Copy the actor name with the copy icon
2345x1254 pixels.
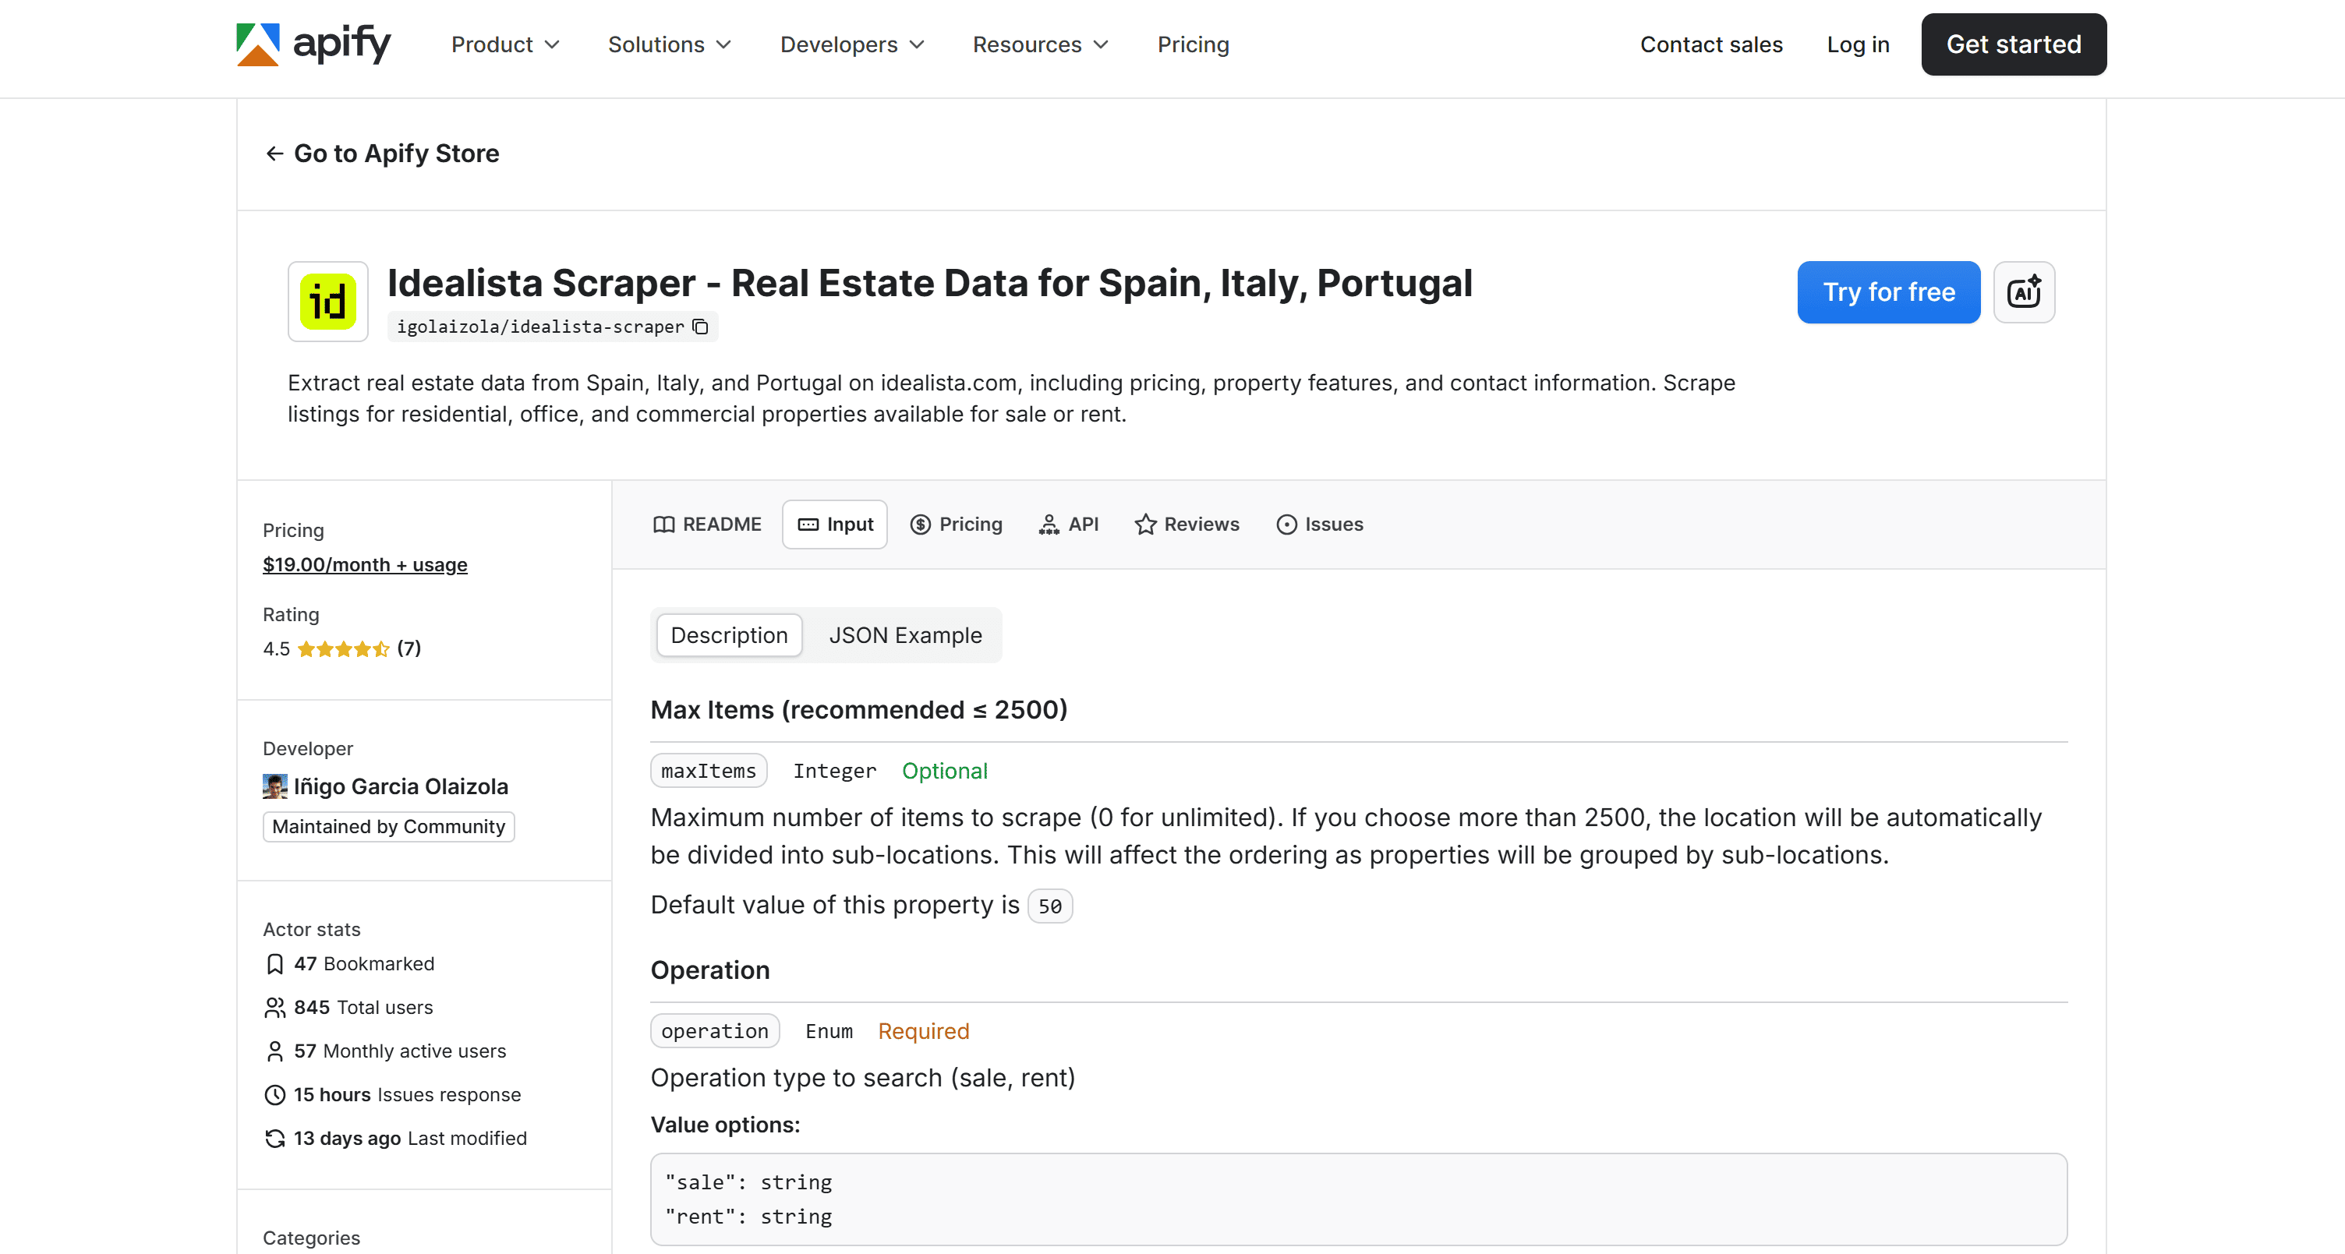point(699,327)
